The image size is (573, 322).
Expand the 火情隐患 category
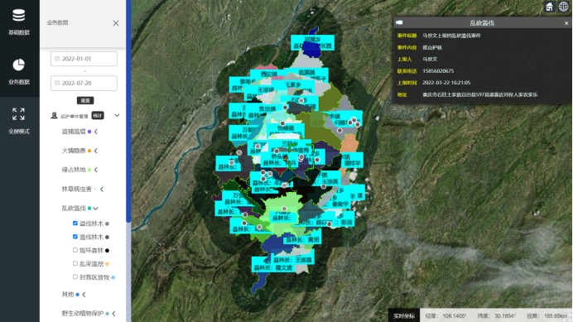(96, 151)
